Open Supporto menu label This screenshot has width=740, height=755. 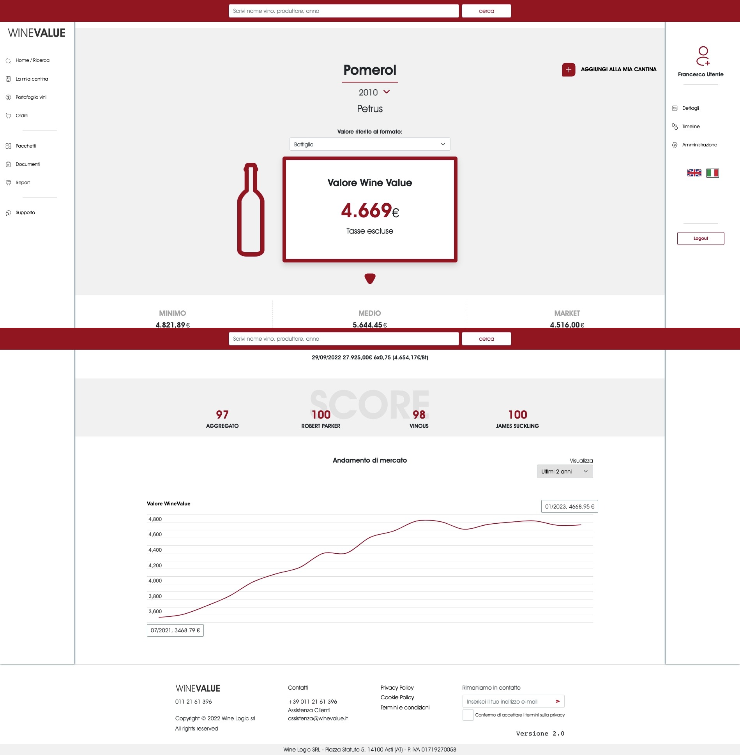tap(25, 213)
